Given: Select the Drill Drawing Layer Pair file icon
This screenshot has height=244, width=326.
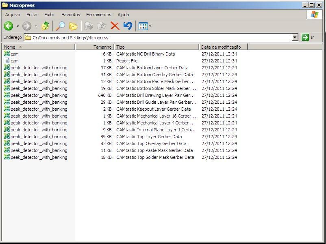Looking at the screenshot, I should (x=7, y=95).
